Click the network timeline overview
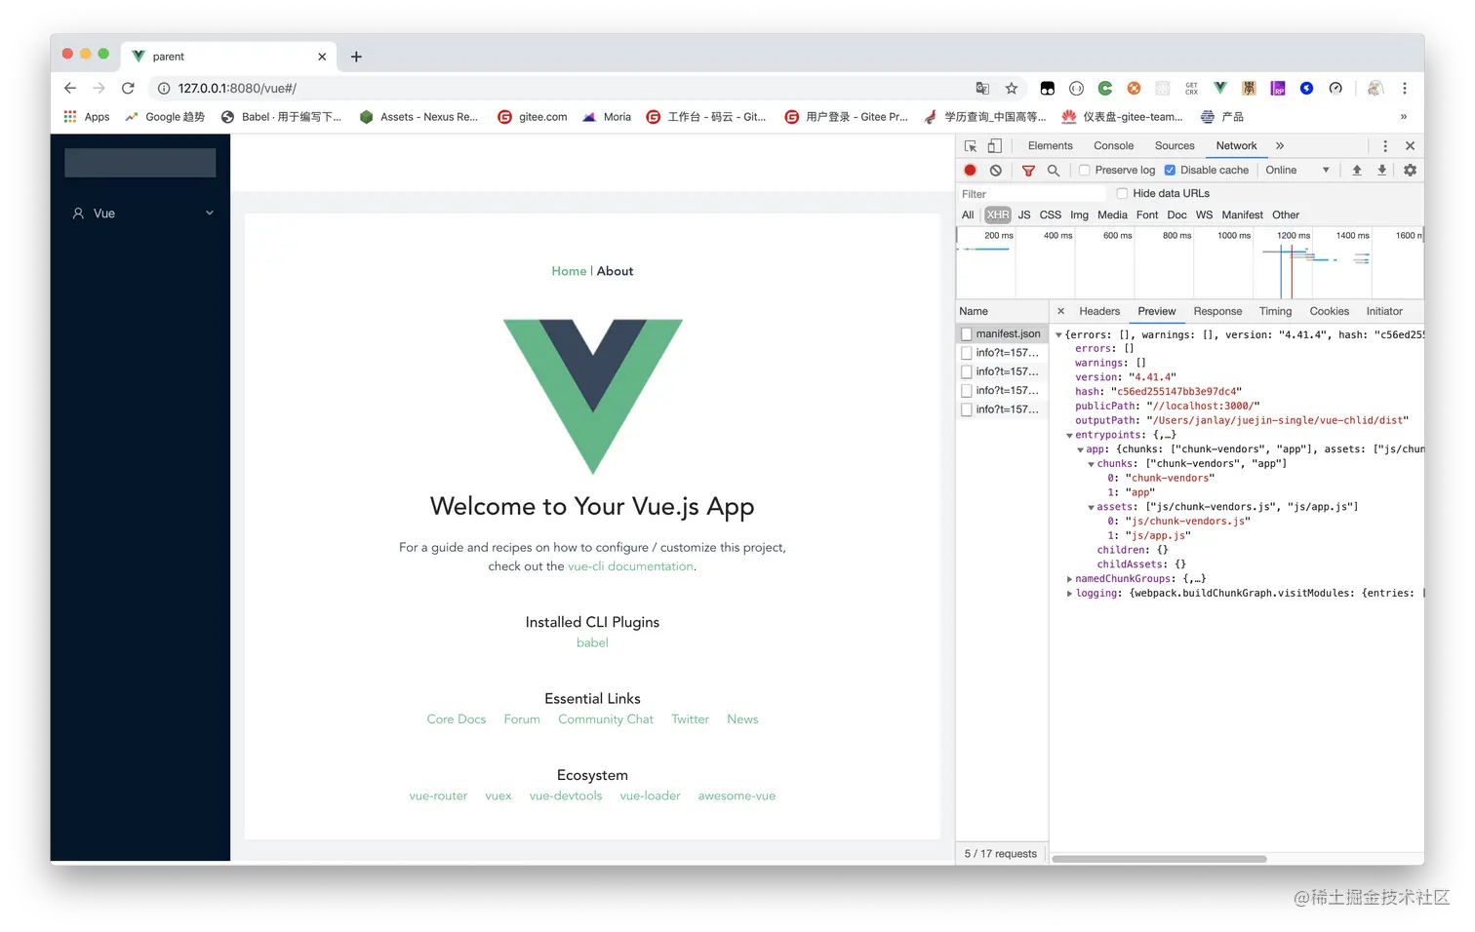Screen dimensions: 1475x932 click(x=1190, y=263)
